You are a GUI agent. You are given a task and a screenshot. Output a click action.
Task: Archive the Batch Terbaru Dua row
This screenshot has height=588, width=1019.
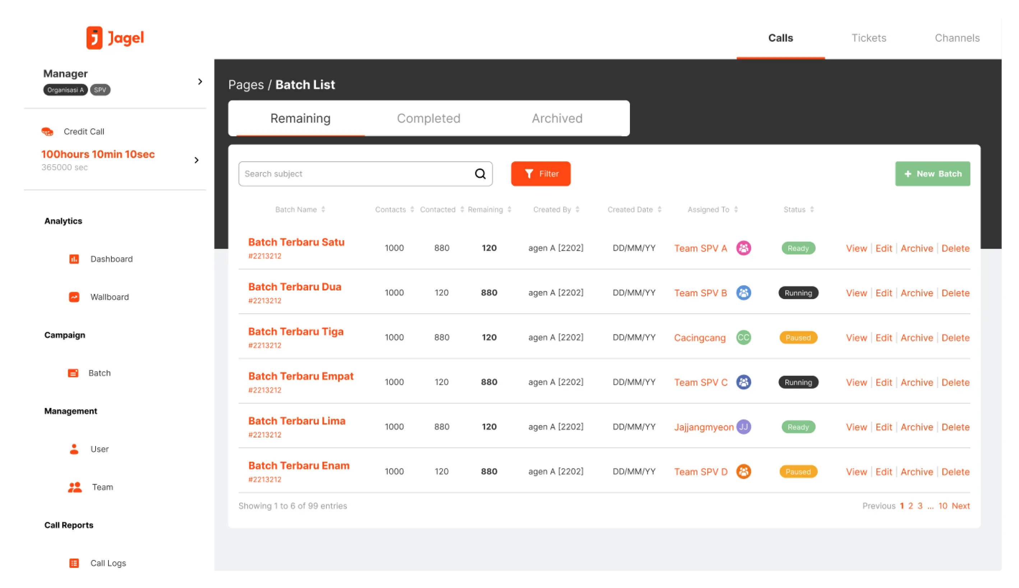[917, 293]
